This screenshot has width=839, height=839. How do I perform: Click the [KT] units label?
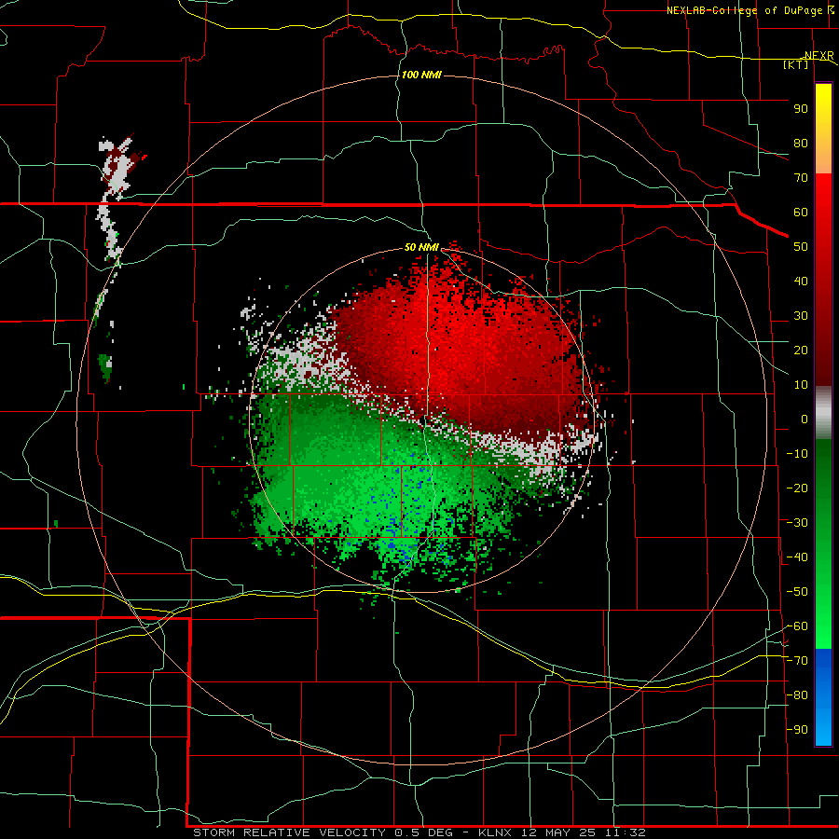pos(796,64)
